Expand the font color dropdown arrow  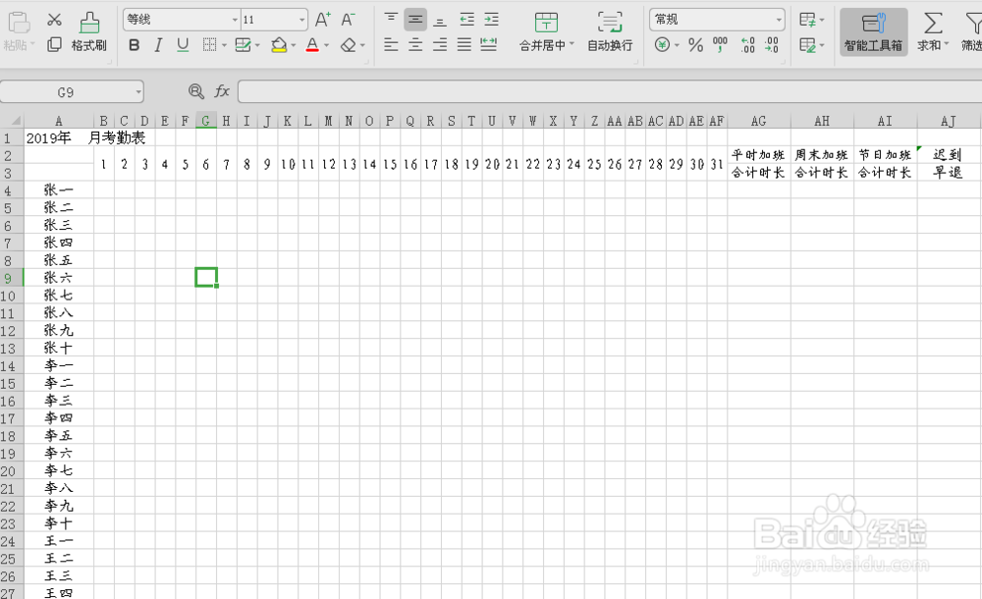click(326, 45)
